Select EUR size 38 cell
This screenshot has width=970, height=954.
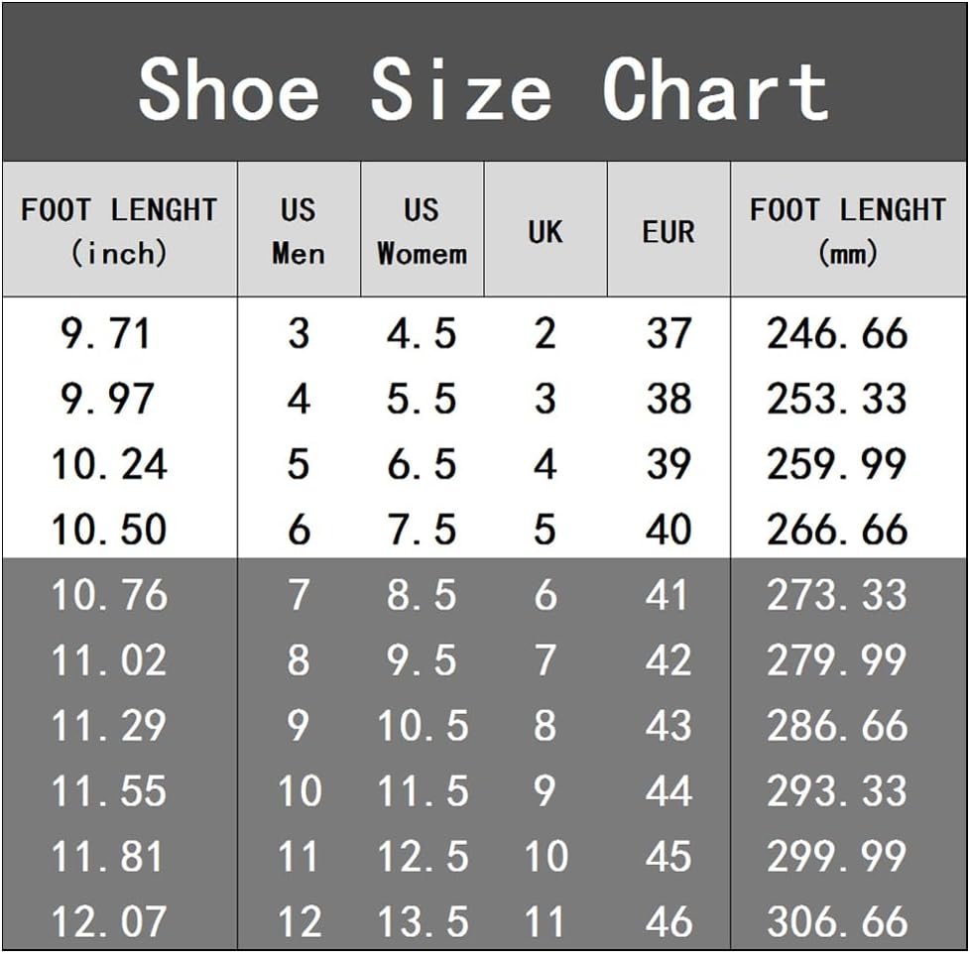(x=668, y=400)
